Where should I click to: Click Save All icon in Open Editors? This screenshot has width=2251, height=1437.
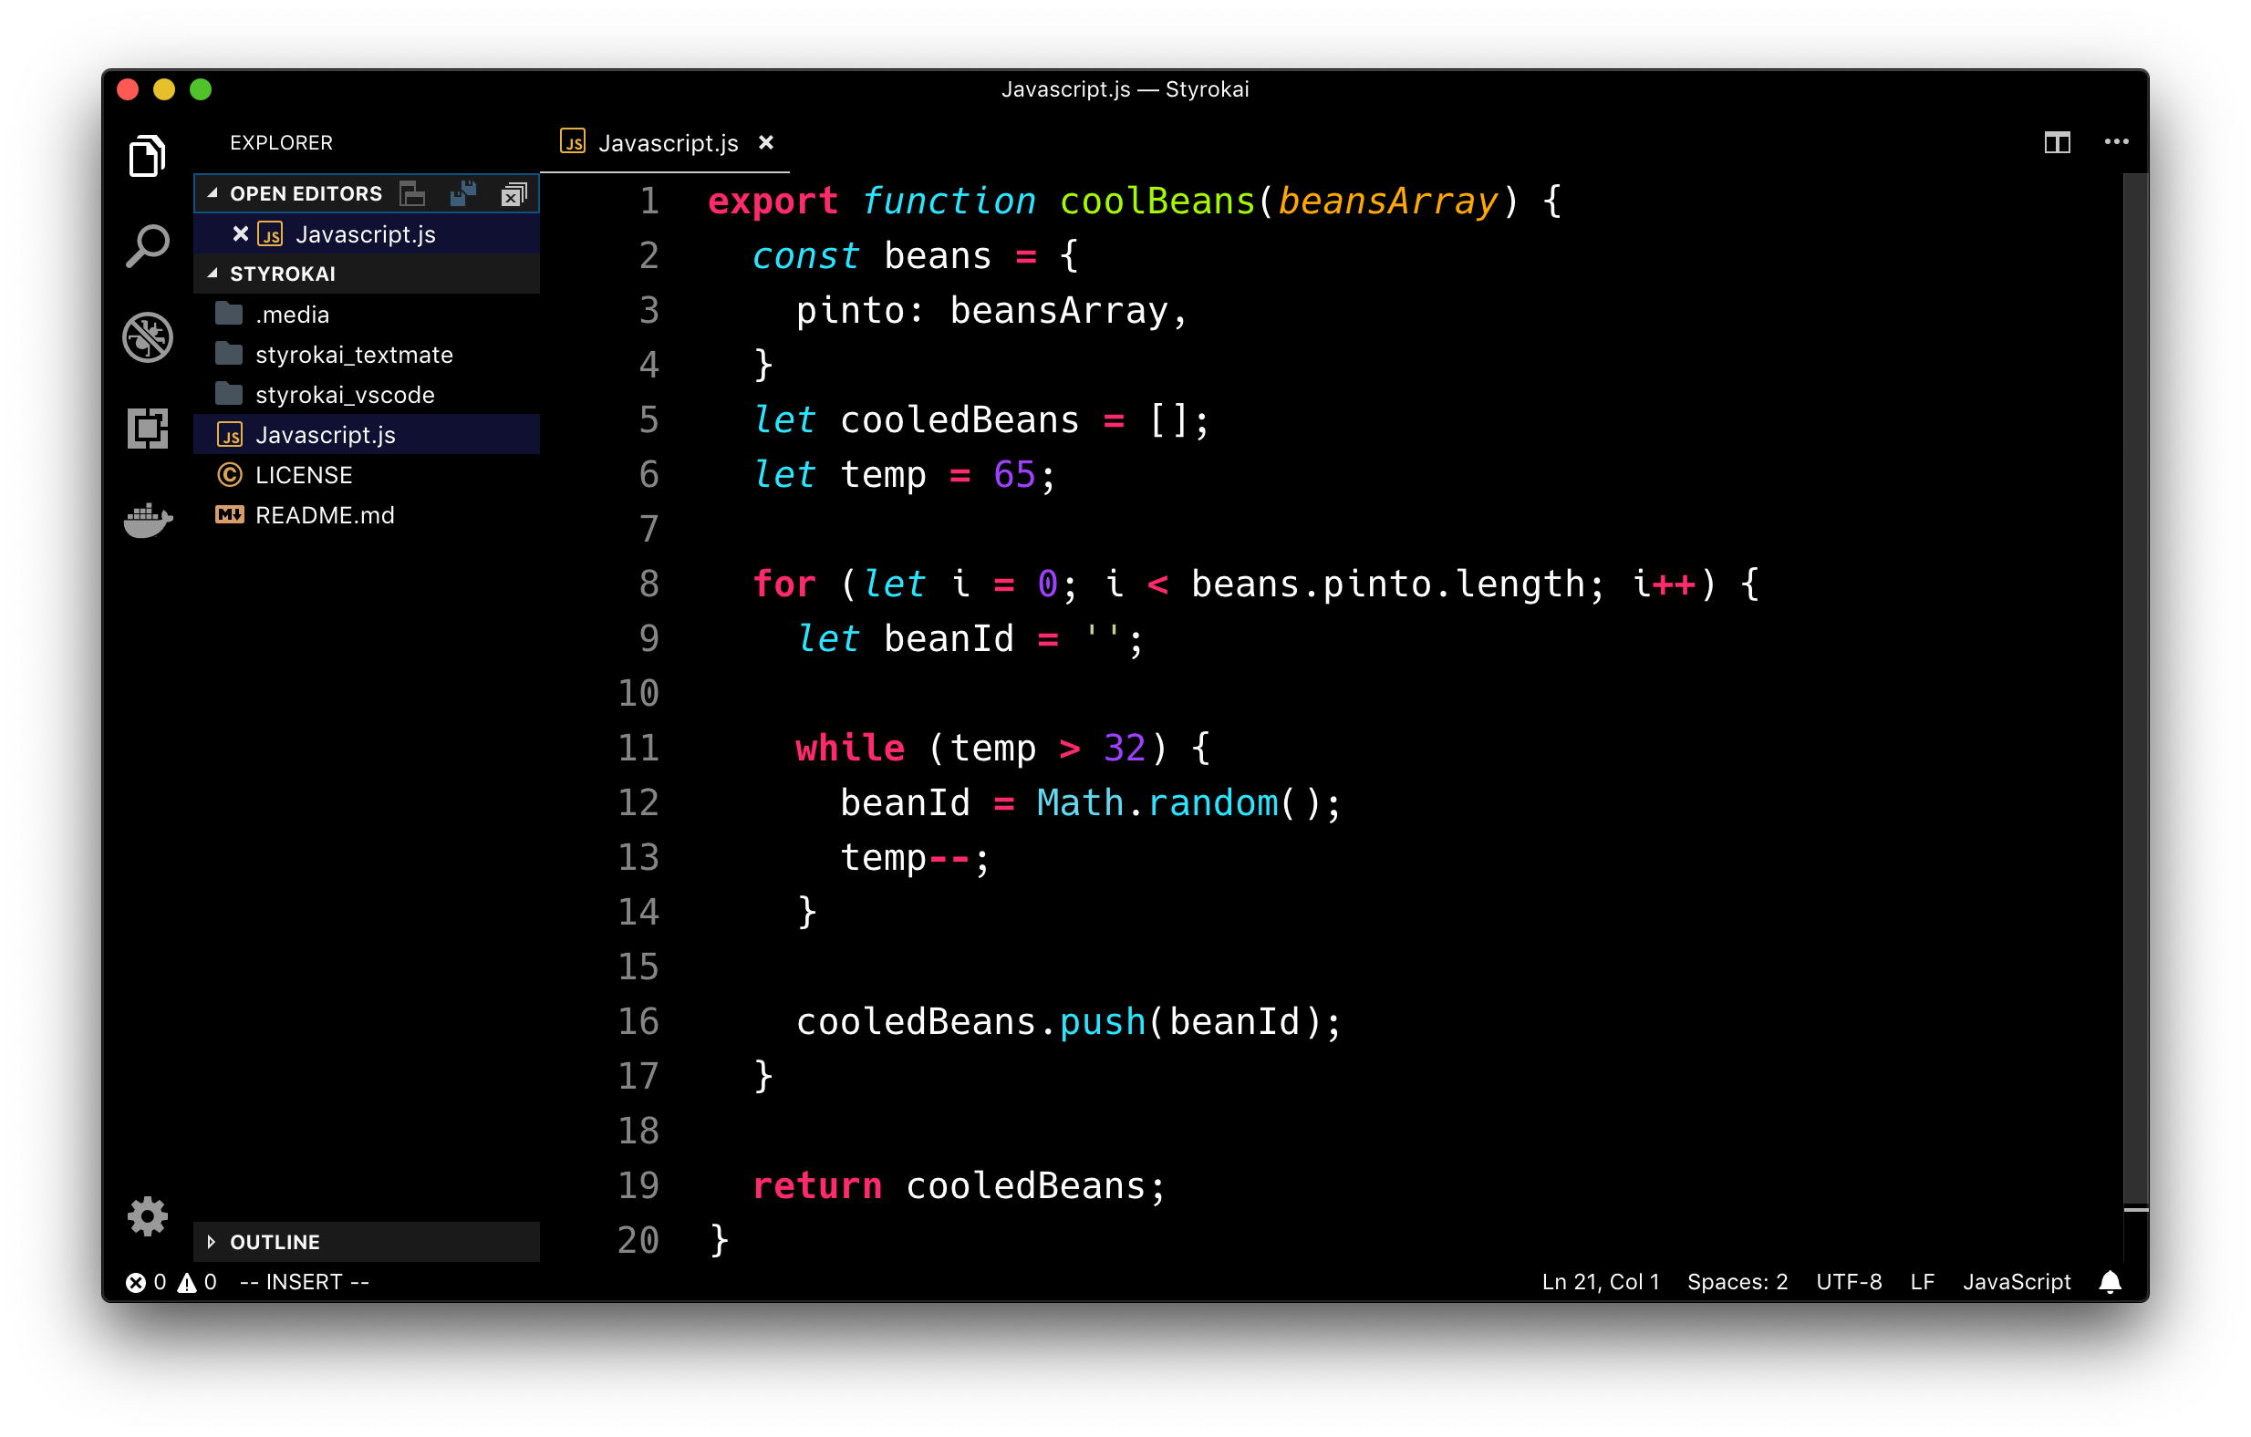click(x=462, y=193)
